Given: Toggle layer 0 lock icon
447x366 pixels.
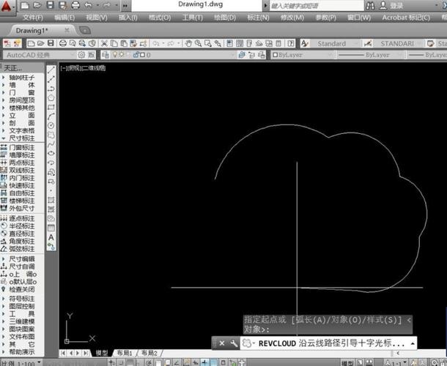Looking at the screenshot, I should click(x=136, y=54).
